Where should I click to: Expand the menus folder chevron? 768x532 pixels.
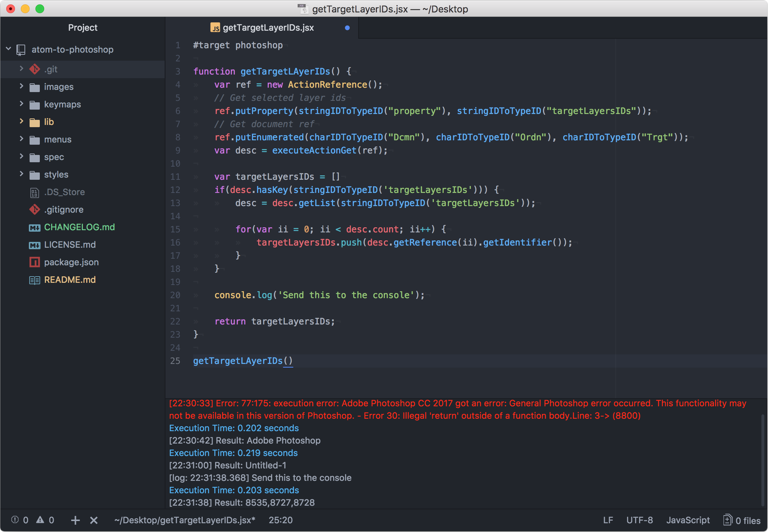tap(21, 138)
